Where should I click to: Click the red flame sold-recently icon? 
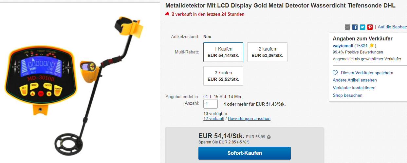click(x=167, y=14)
